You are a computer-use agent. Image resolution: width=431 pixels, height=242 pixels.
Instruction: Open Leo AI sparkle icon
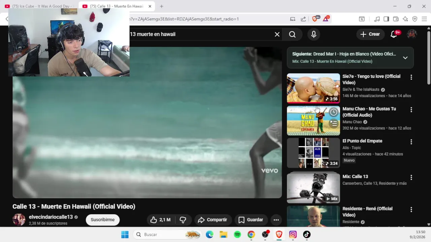405,19
